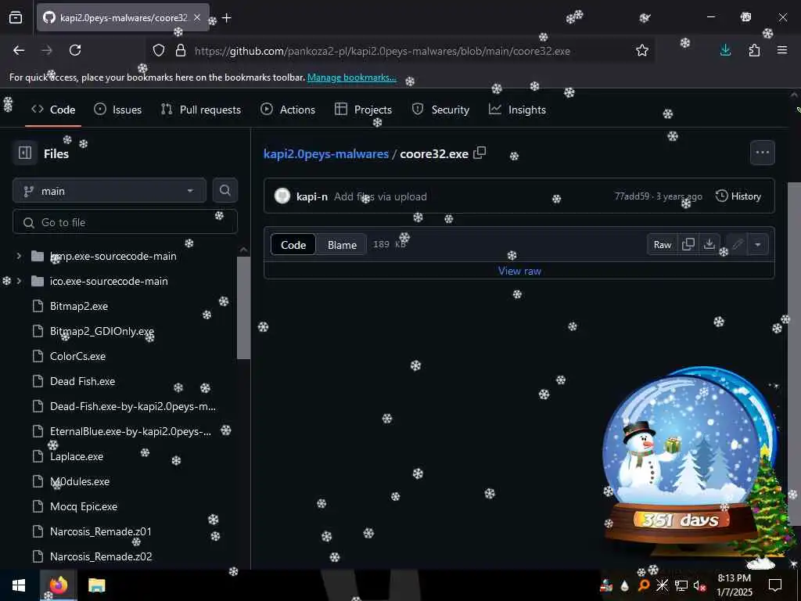Open the Security tab
This screenshot has width=801, height=601.
point(441,110)
